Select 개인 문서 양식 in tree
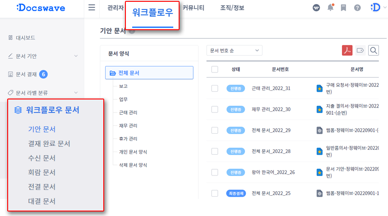The width and height of the screenshot is (388, 216). pos(133,152)
